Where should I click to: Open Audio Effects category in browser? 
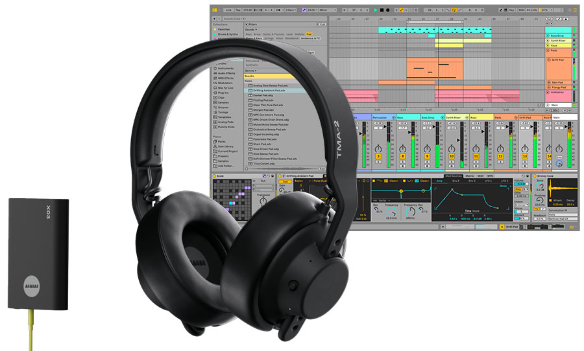pos(226,73)
